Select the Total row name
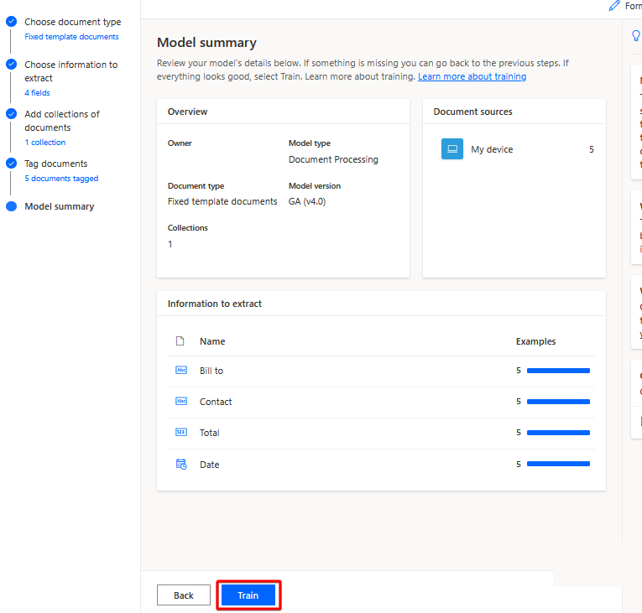 [210, 433]
